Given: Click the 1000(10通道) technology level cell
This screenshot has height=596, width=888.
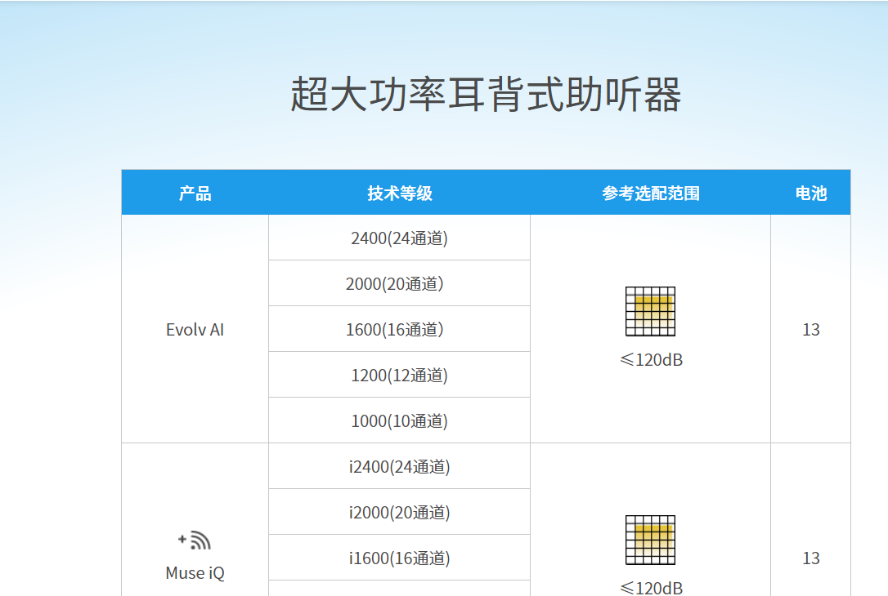Looking at the screenshot, I should 399,420.
